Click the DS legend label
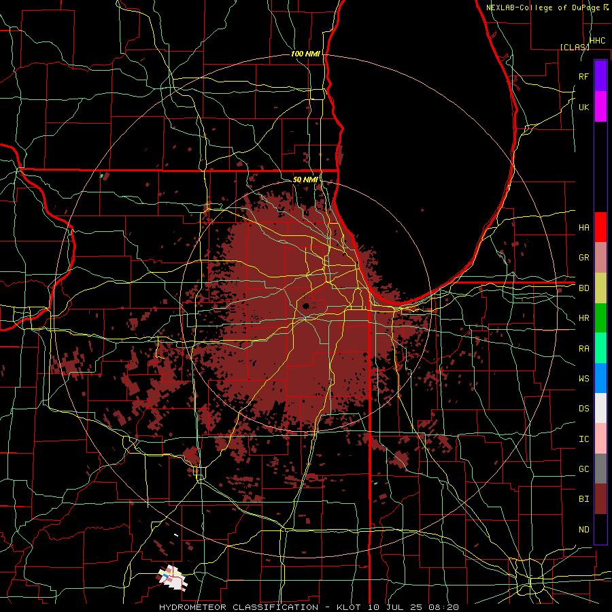612x612 pixels. pos(583,409)
